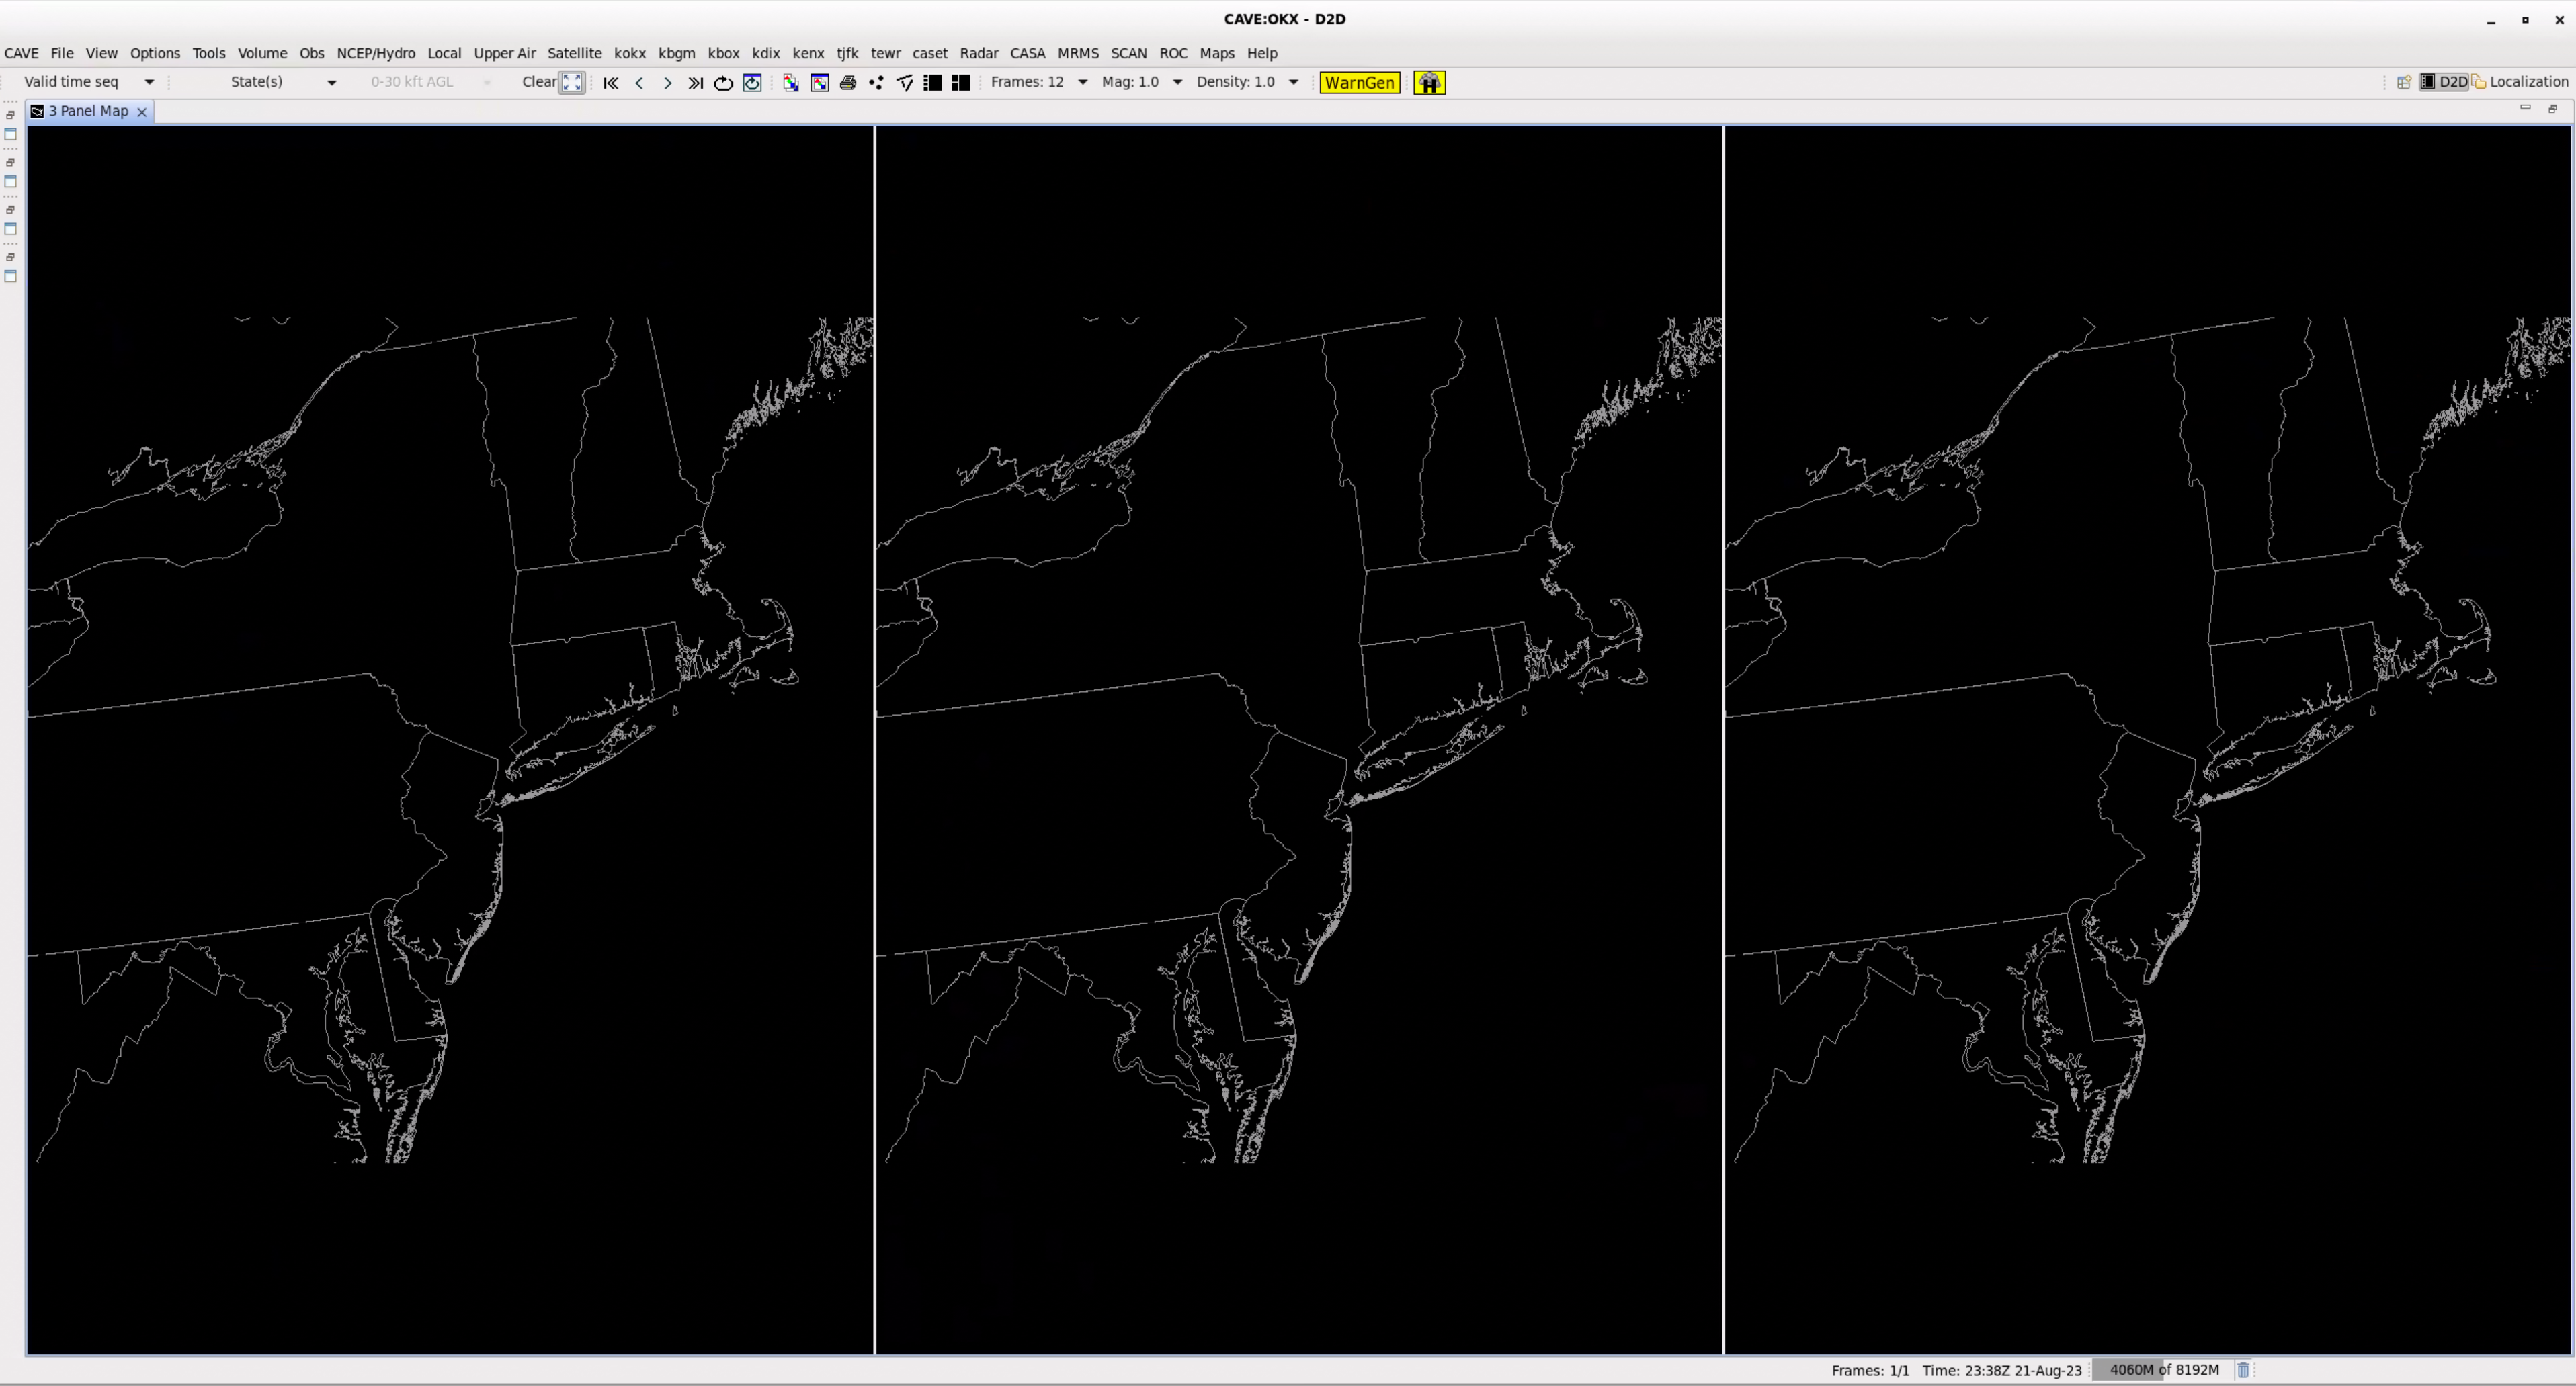Click the topmost restore icon in left sidebar

coord(11,115)
